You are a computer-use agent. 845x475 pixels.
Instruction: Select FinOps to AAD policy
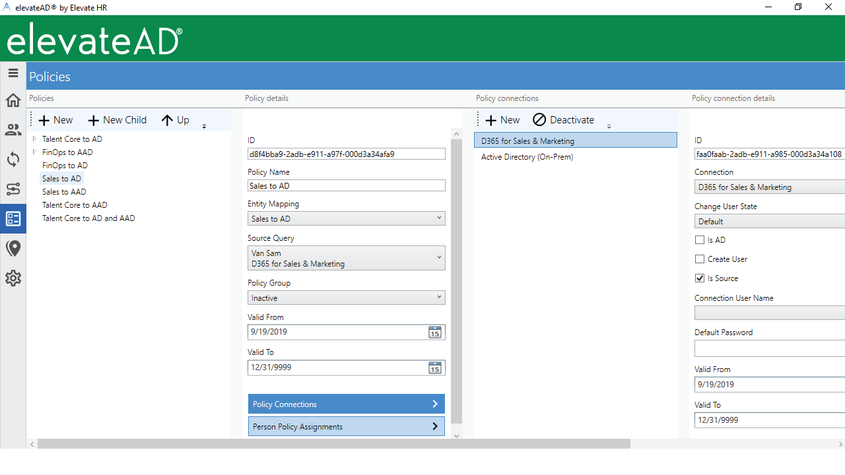coord(67,152)
